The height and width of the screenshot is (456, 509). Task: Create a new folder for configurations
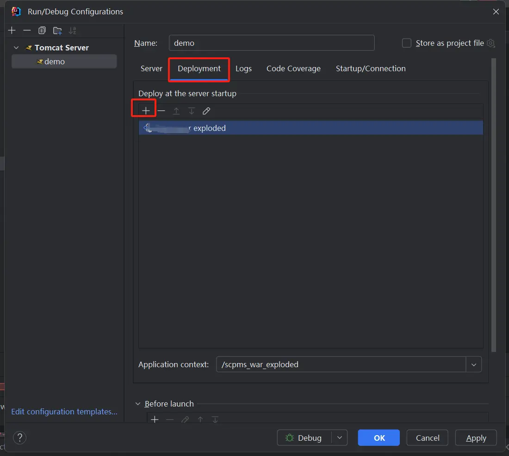pos(57,31)
